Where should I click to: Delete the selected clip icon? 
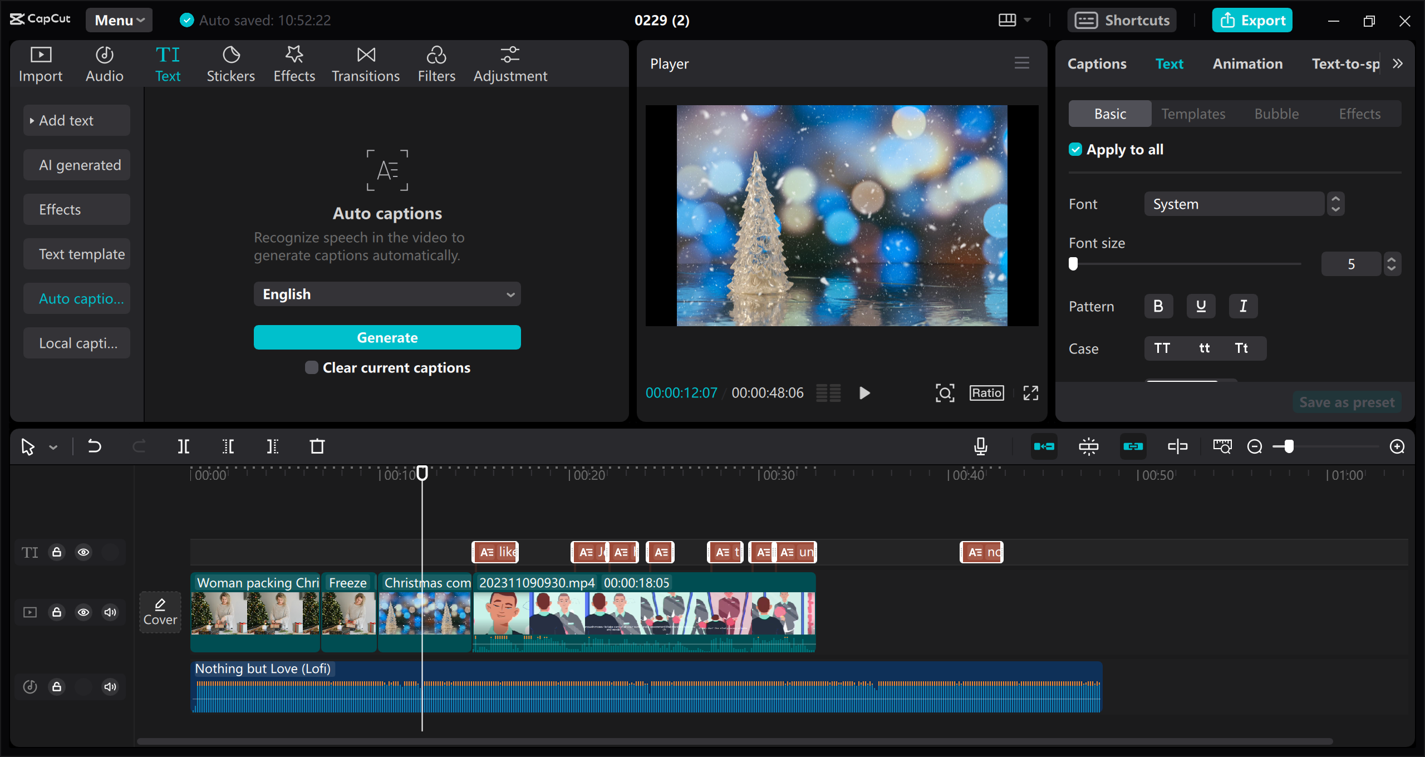pyautogui.click(x=316, y=446)
